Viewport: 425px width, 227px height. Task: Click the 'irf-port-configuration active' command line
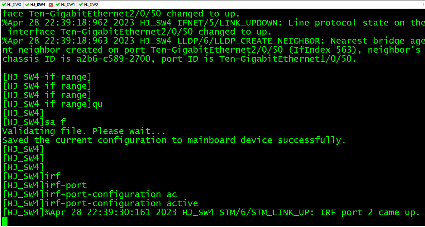[100, 203]
